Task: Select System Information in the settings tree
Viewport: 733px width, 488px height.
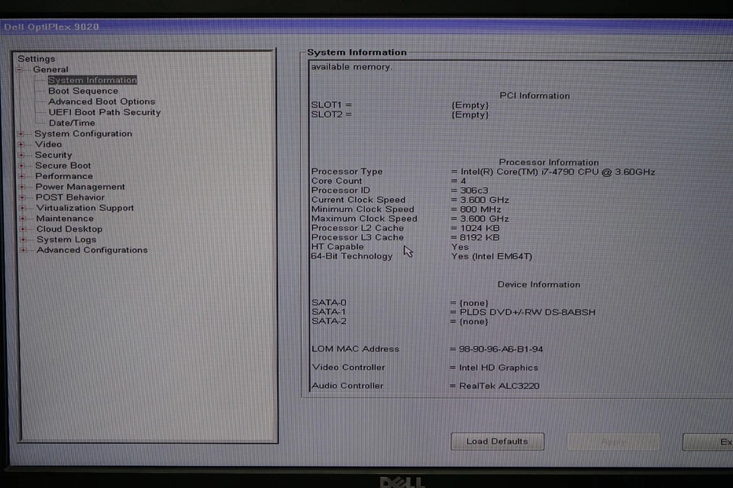Action: [x=92, y=79]
